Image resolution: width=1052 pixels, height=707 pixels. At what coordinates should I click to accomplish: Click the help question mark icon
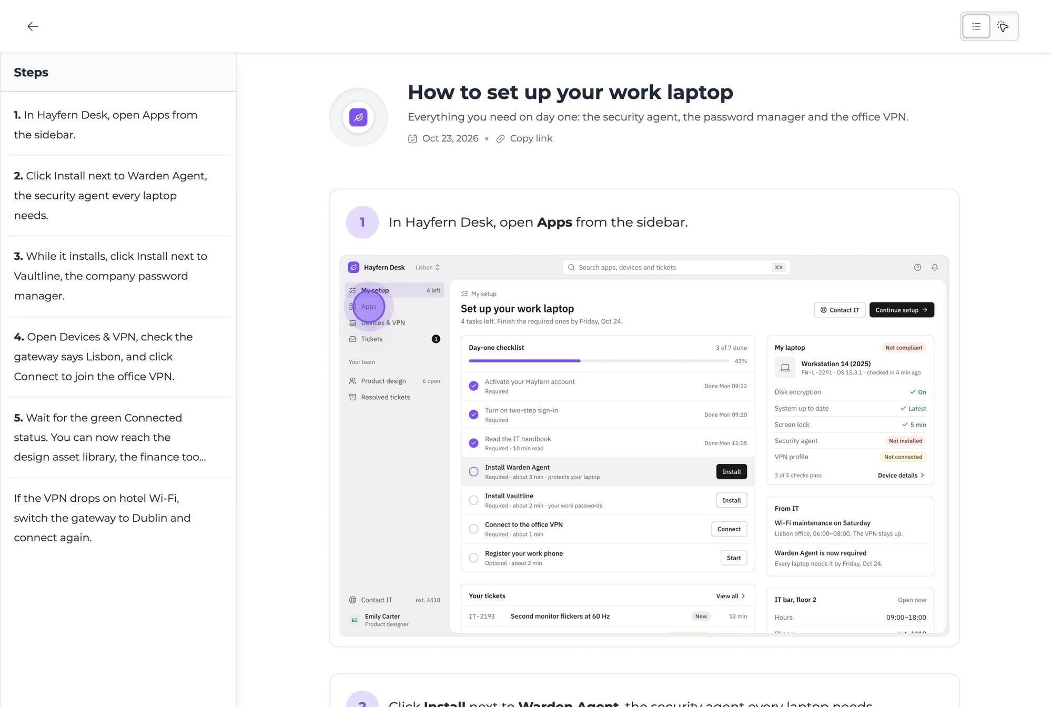click(x=917, y=267)
